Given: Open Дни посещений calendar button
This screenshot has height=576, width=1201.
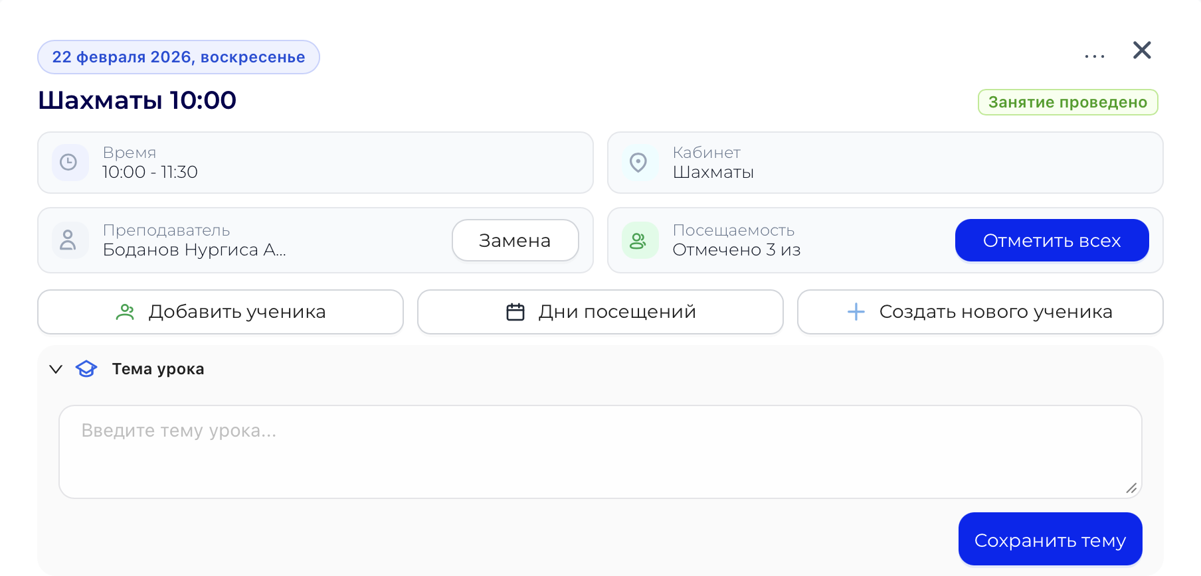Looking at the screenshot, I should (x=600, y=312).
